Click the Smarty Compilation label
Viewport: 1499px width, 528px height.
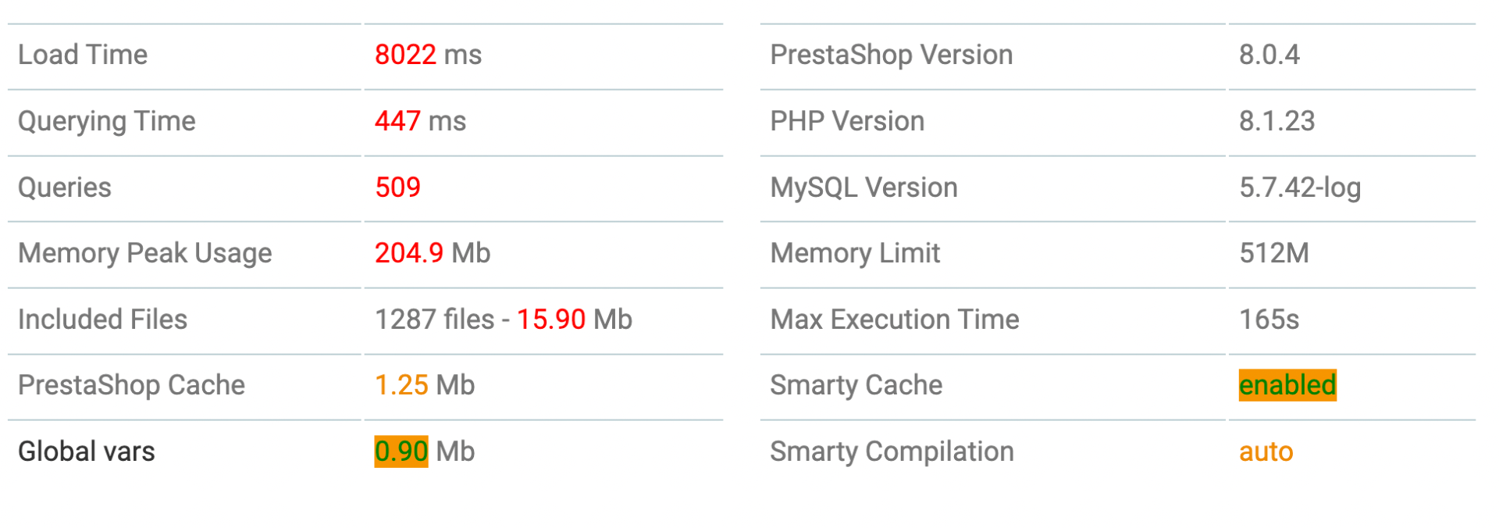point(892,451)
